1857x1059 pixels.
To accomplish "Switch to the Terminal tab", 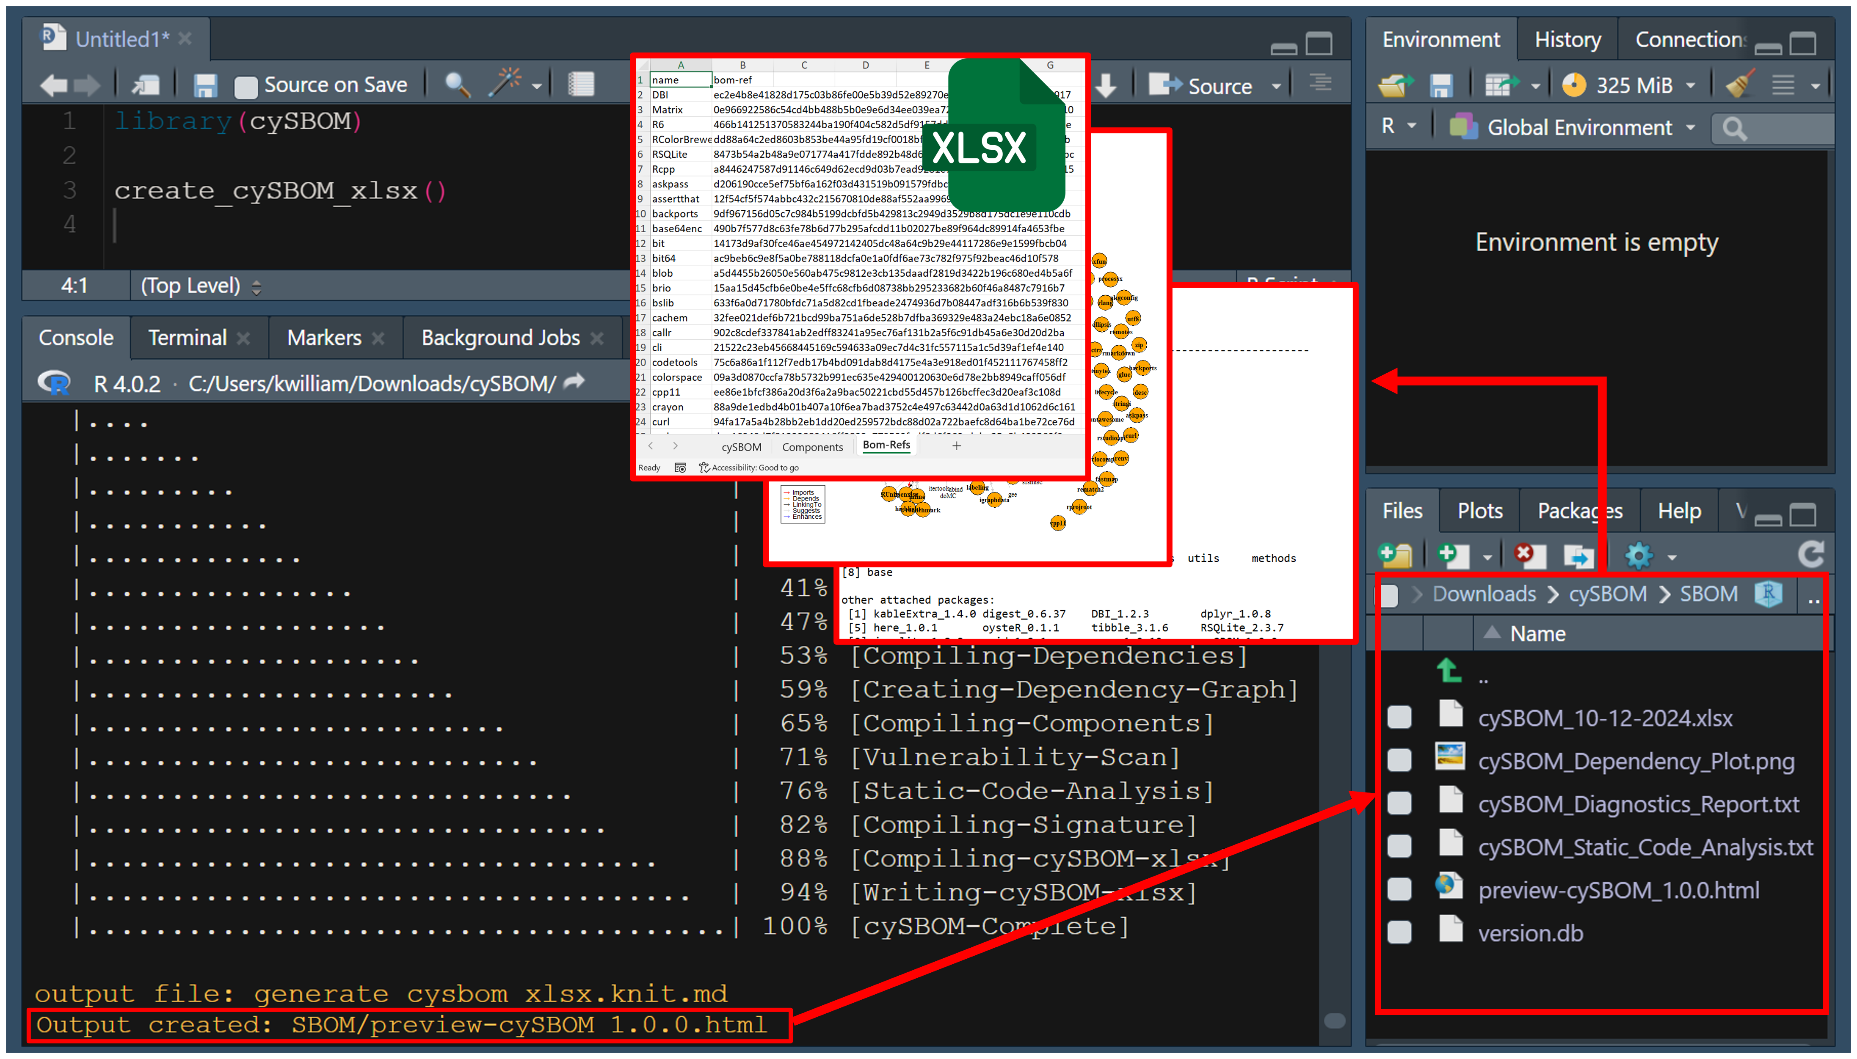I will pos(188,338).
